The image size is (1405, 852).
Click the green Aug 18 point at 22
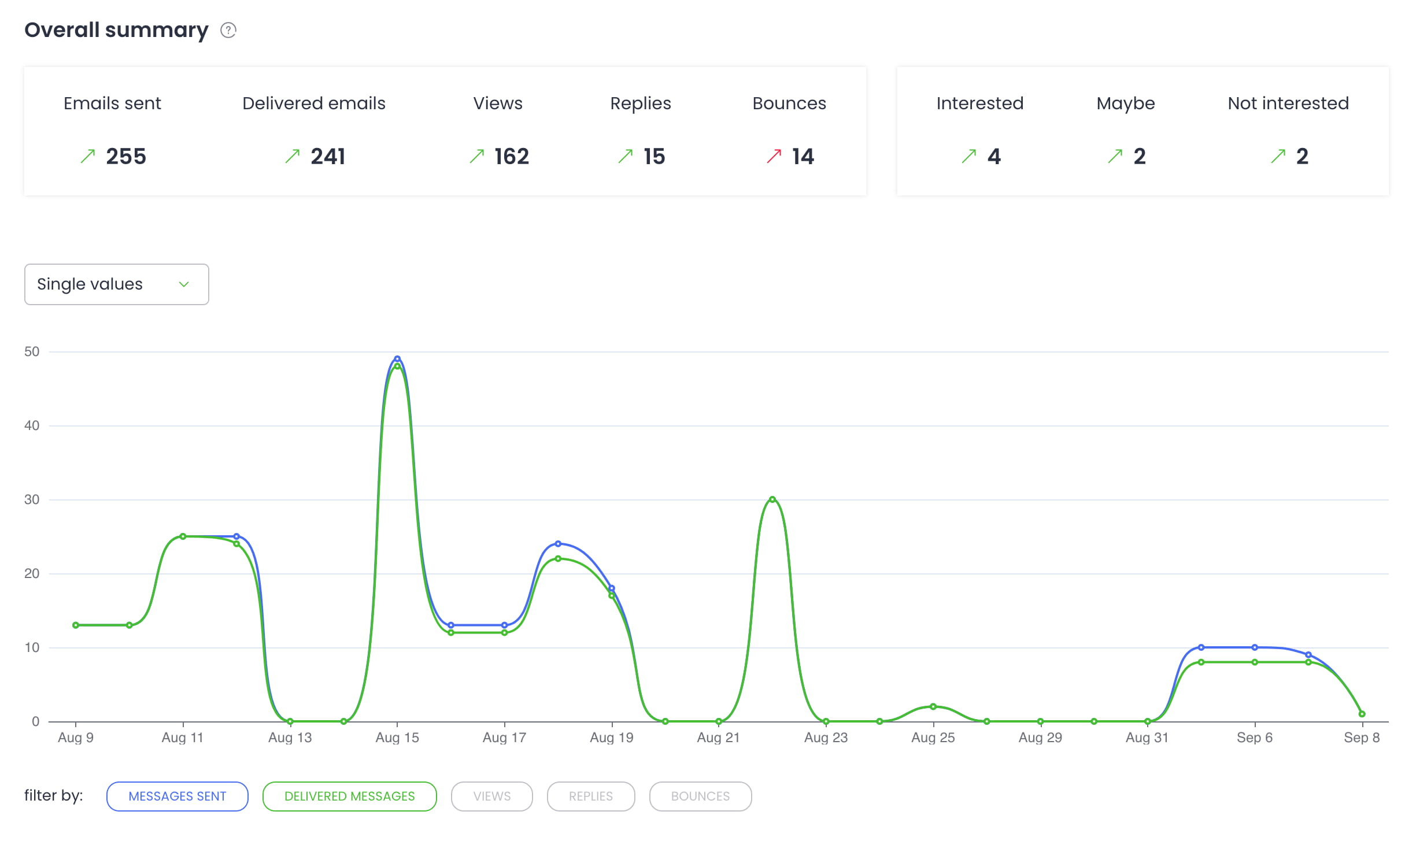(558, 558)
